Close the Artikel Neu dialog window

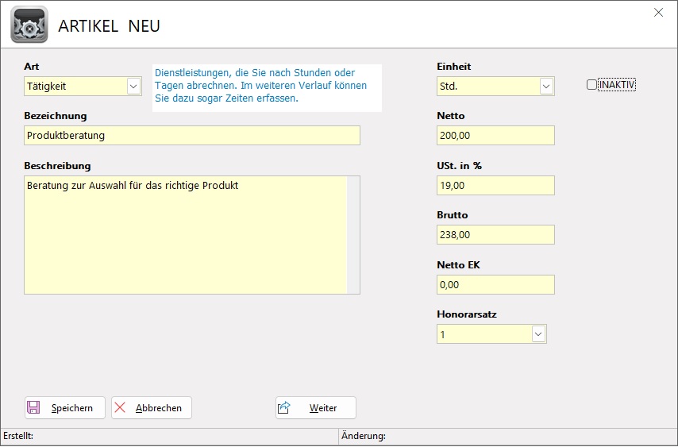tap(657, 12)
